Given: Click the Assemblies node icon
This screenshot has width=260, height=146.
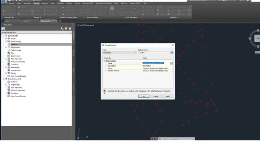Looking at the screenshot, I should tap(9, 67).
